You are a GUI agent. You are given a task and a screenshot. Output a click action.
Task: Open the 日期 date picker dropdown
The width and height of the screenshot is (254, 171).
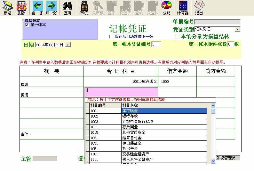[67, 45]
